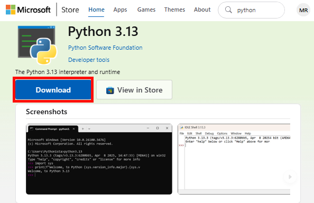Open the Command Prompt screenshot thumbnail
This screenshot has height=203, width=314.
point(99,159)
